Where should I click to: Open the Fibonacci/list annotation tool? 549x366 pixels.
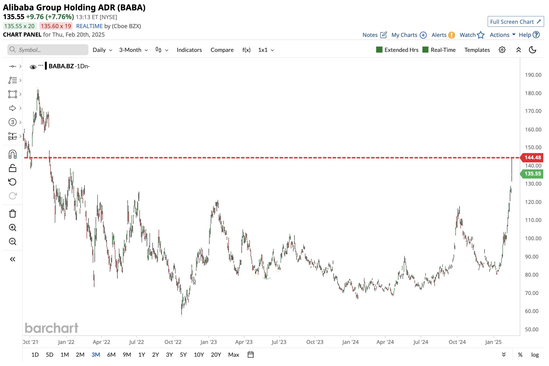12,80
